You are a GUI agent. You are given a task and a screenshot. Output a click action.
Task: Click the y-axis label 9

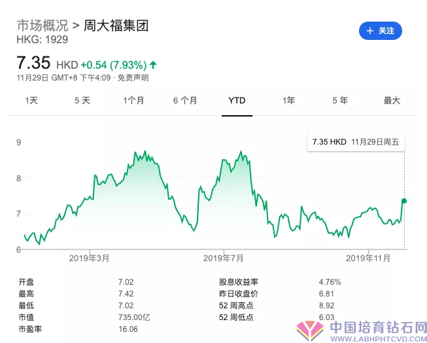click(18, 142)
